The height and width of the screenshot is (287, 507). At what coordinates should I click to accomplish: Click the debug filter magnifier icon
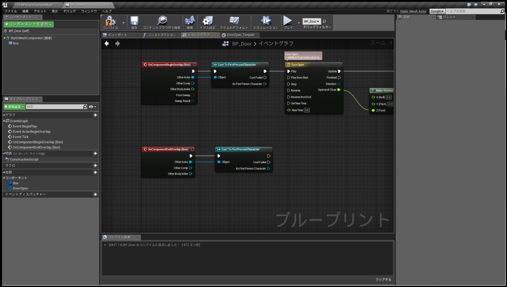(324, 21)
